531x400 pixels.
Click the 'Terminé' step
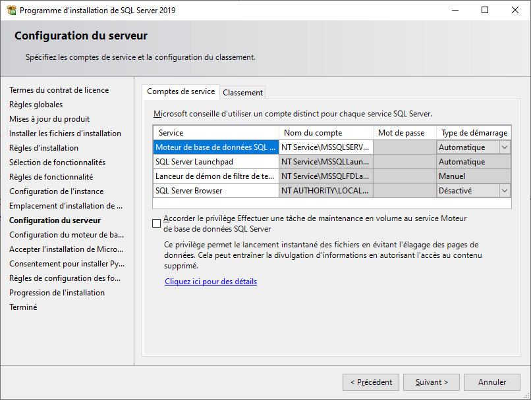pos(23,307)
